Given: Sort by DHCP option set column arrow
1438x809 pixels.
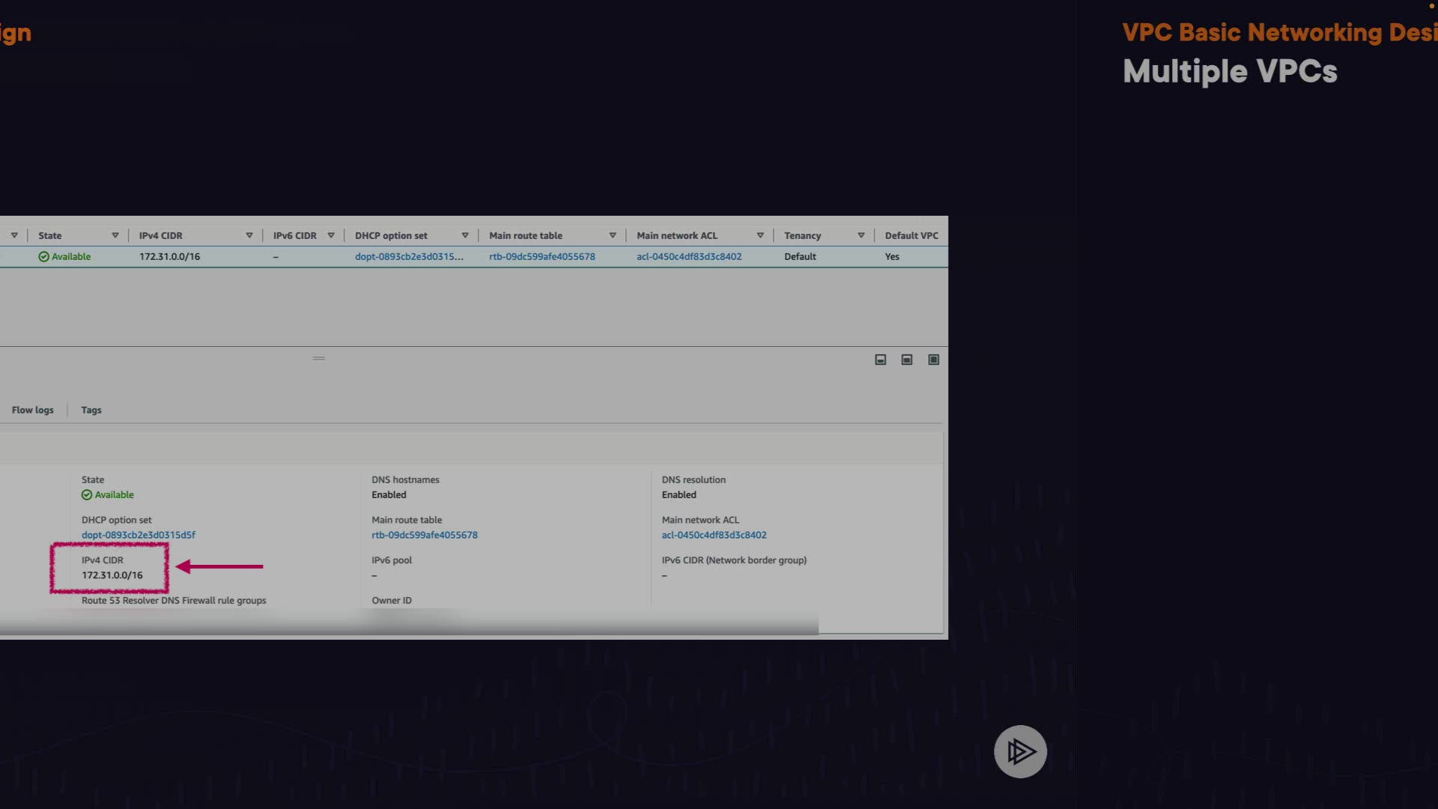Looking at the screenshot, I should [x=465, y=235].
